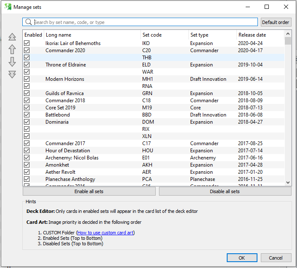Select Commander 2018 row name
The height and width of the screenshot is (268, 297).
65,101
